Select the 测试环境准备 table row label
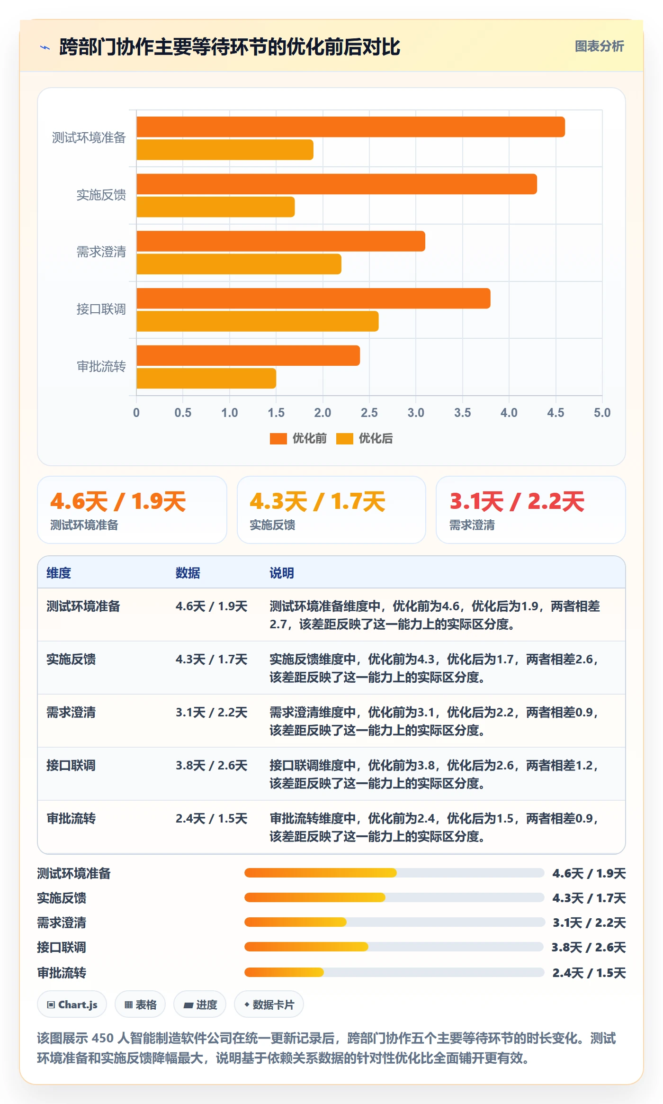The width and height of the screenshot is (663, 1104). pyautogui.click(x=83, y=606)
